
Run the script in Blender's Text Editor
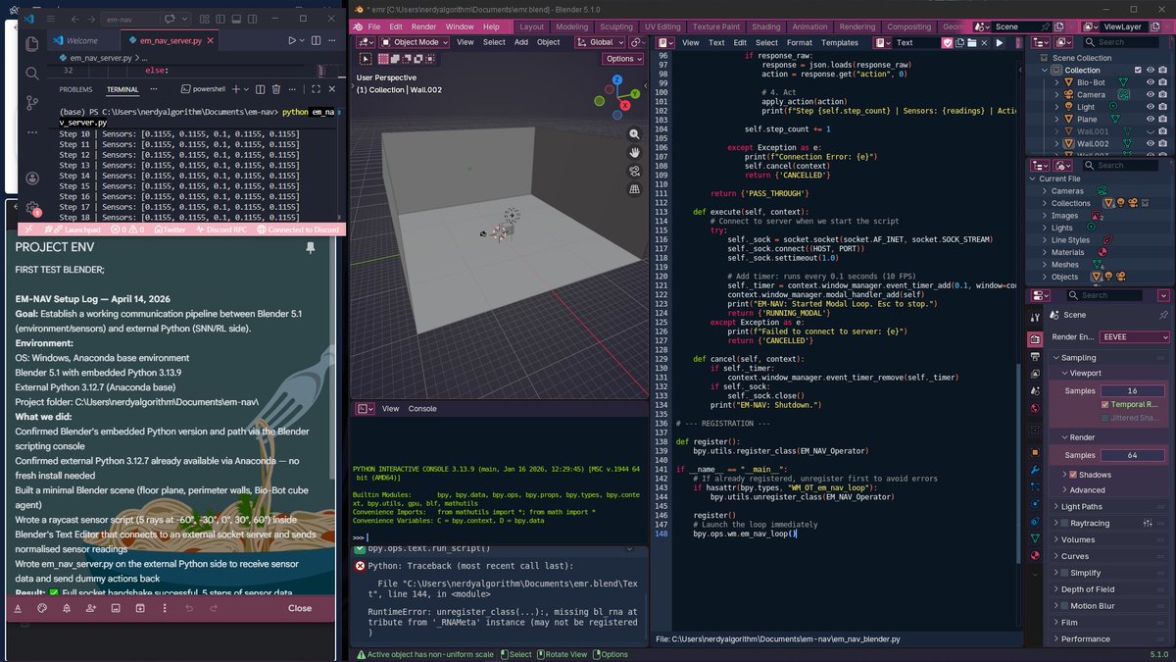[x=1000, y=42]
